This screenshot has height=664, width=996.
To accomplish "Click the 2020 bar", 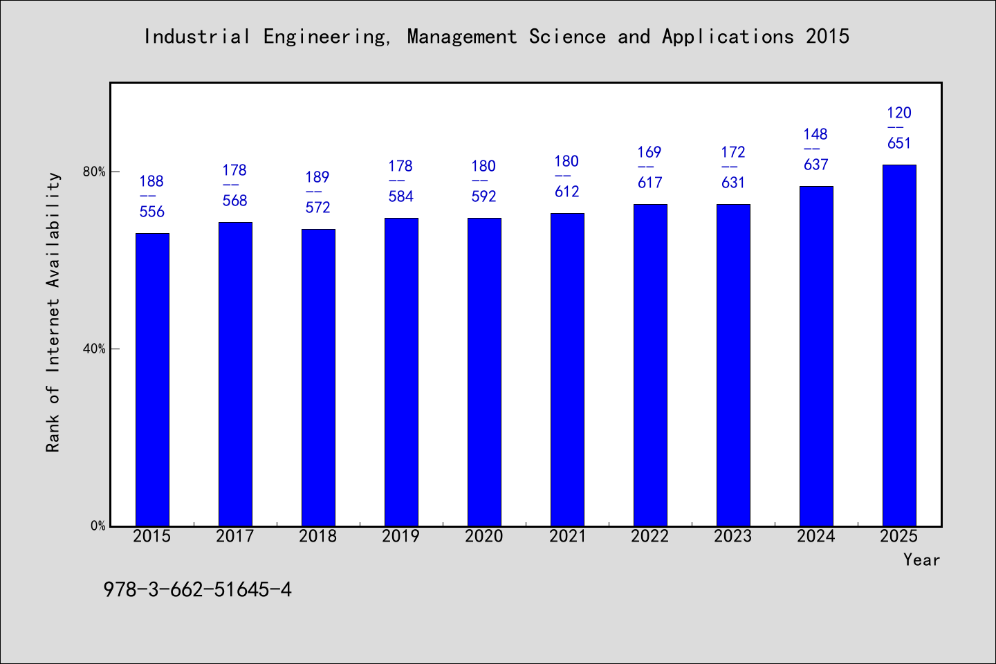I will [x=484, y=372].
